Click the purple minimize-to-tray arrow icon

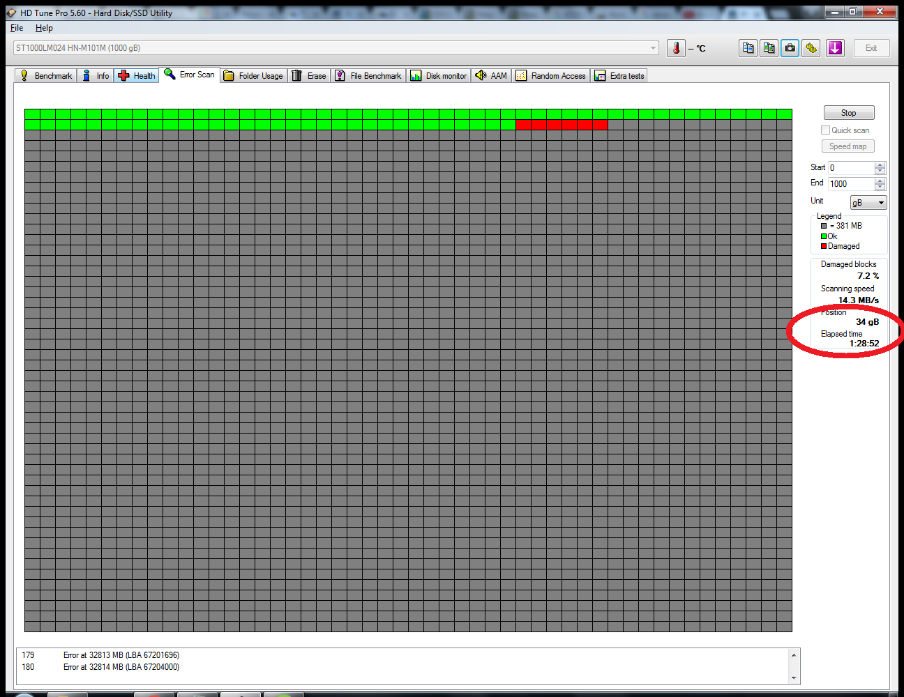coord(835,48)
